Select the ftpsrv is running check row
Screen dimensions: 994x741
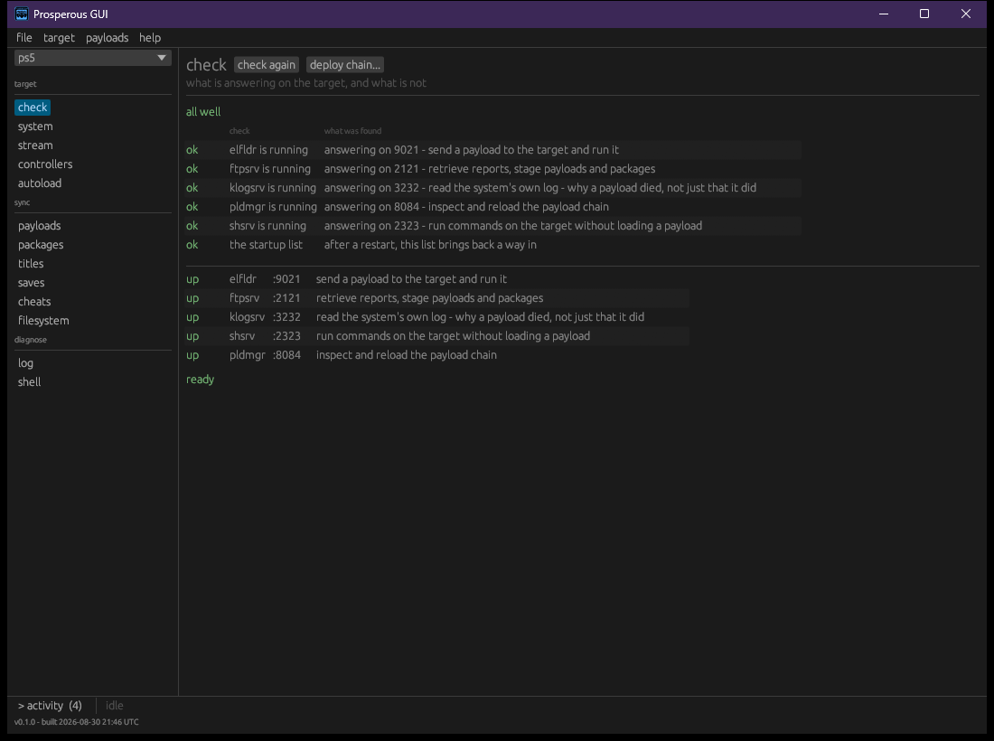coord(492,169)
